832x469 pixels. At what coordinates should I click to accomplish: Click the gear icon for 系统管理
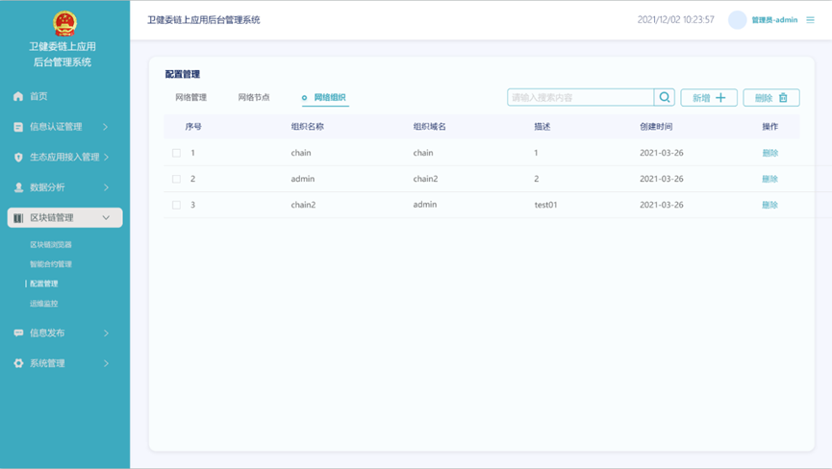coord(18,363)
